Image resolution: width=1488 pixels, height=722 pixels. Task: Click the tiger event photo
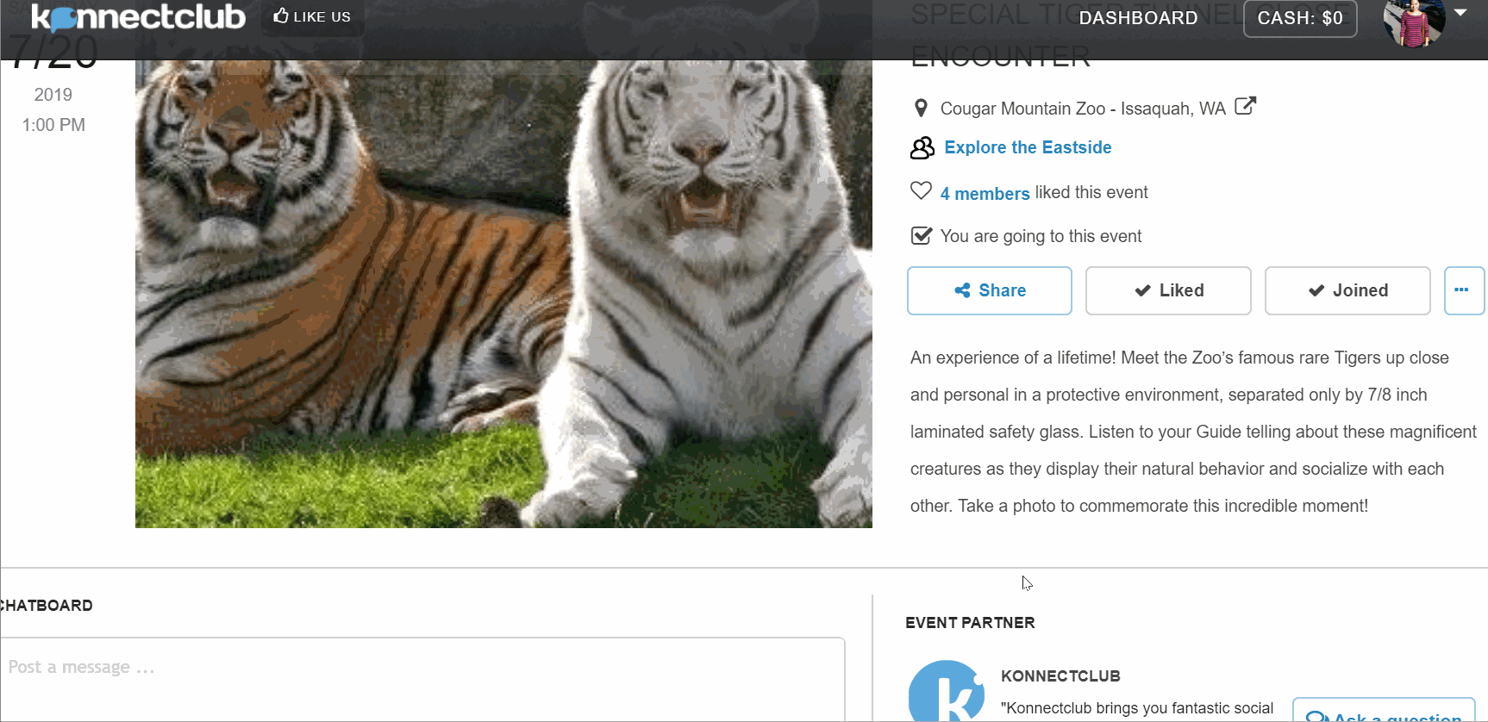[503, 293]
